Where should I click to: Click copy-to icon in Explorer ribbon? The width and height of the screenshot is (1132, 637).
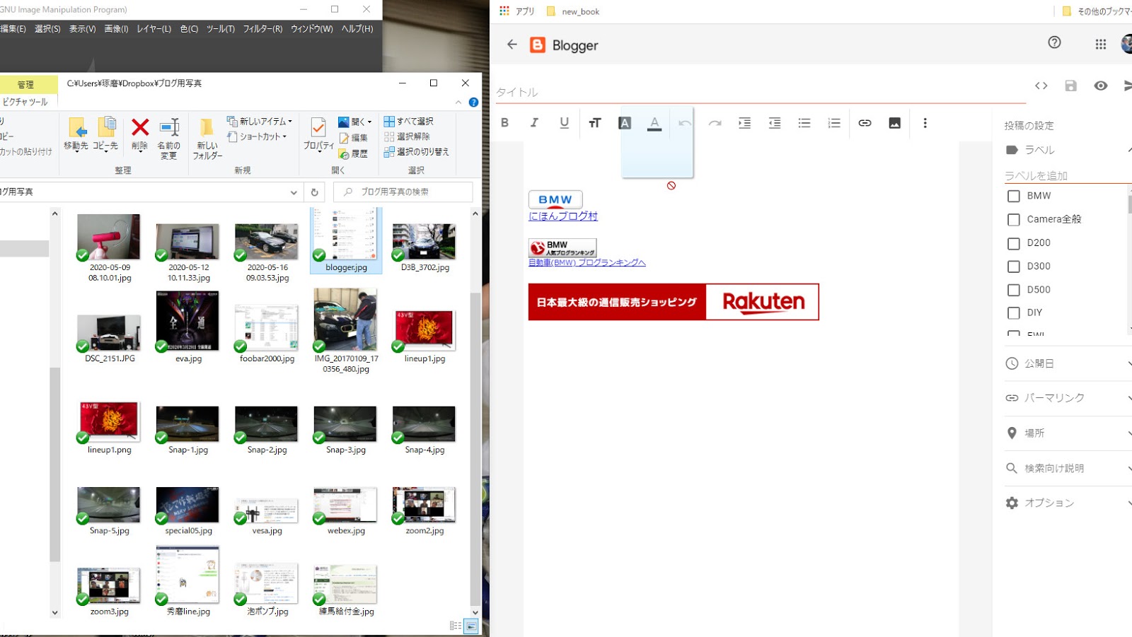106,134
